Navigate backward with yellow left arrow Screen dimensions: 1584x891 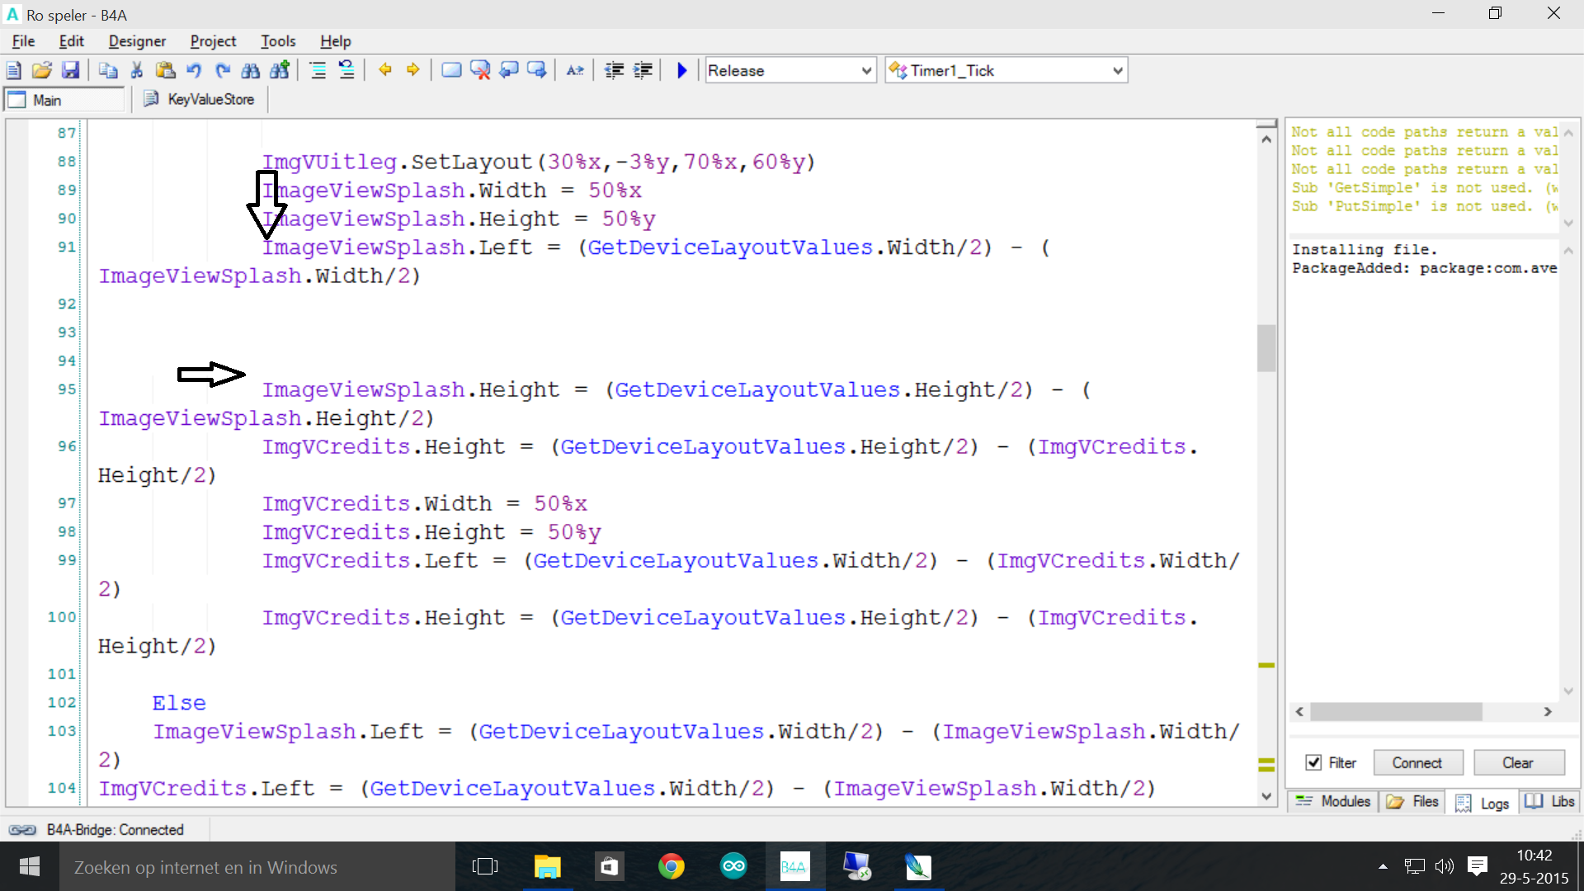(384, 70)
